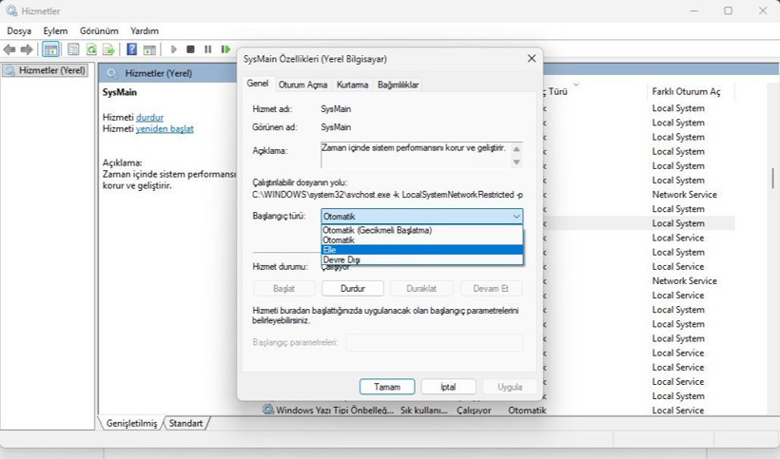The width and height of the screenshot is (780, 459).
Task: Choose the highlighted Elle option
Action: click(421, 249)
